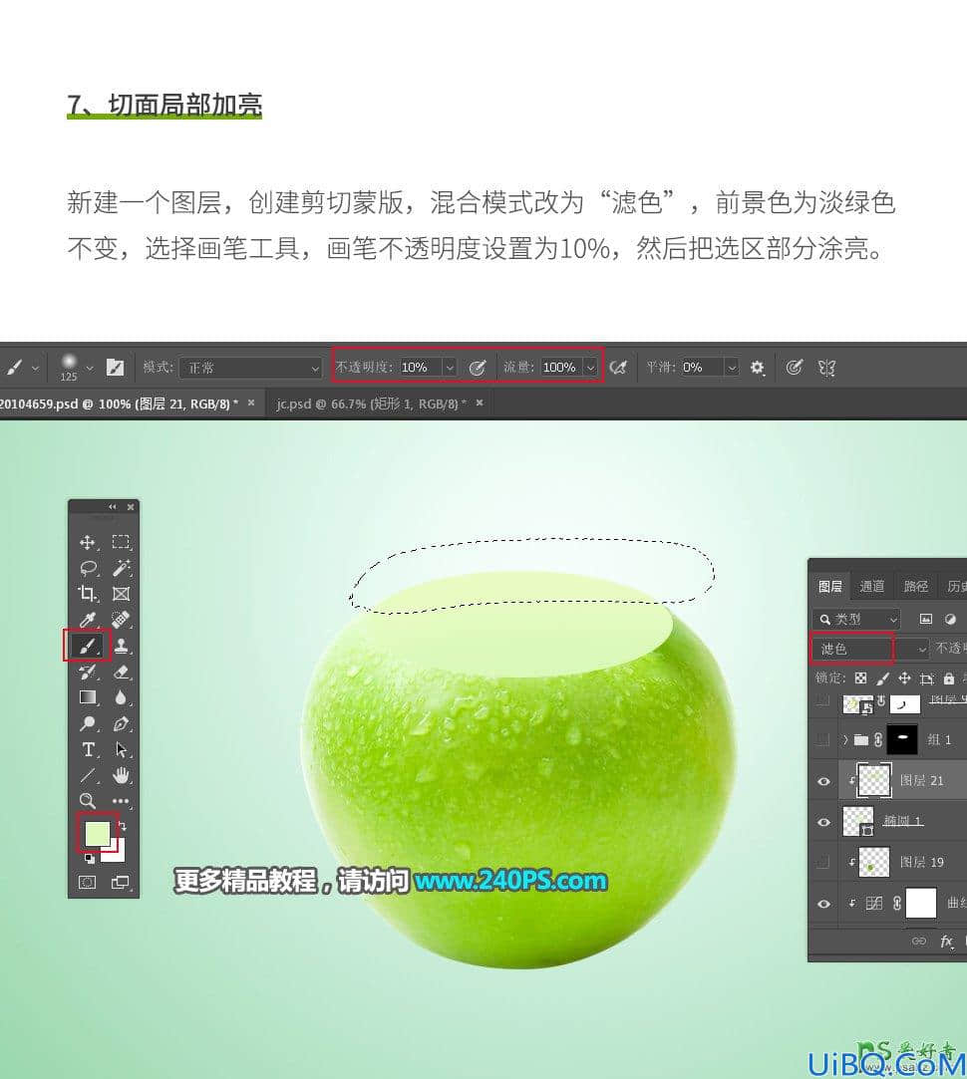Lock transparent pixels

coord(861,678)
